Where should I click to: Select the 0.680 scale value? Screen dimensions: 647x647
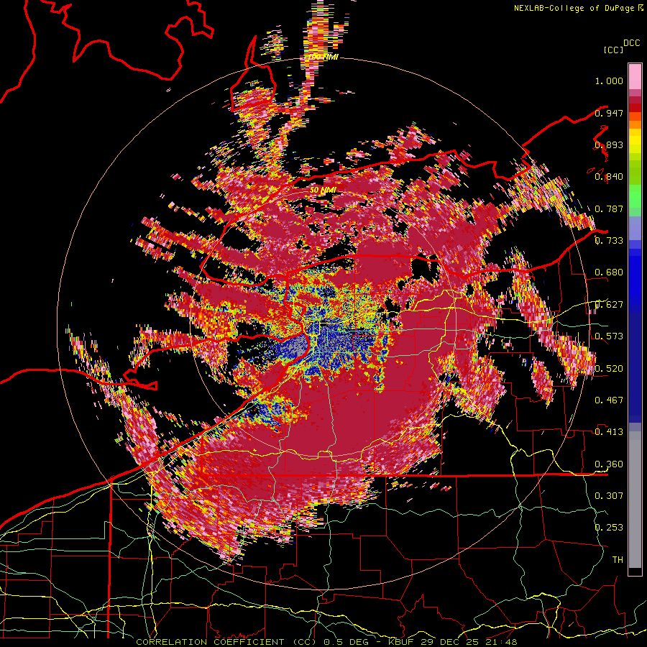609,272
